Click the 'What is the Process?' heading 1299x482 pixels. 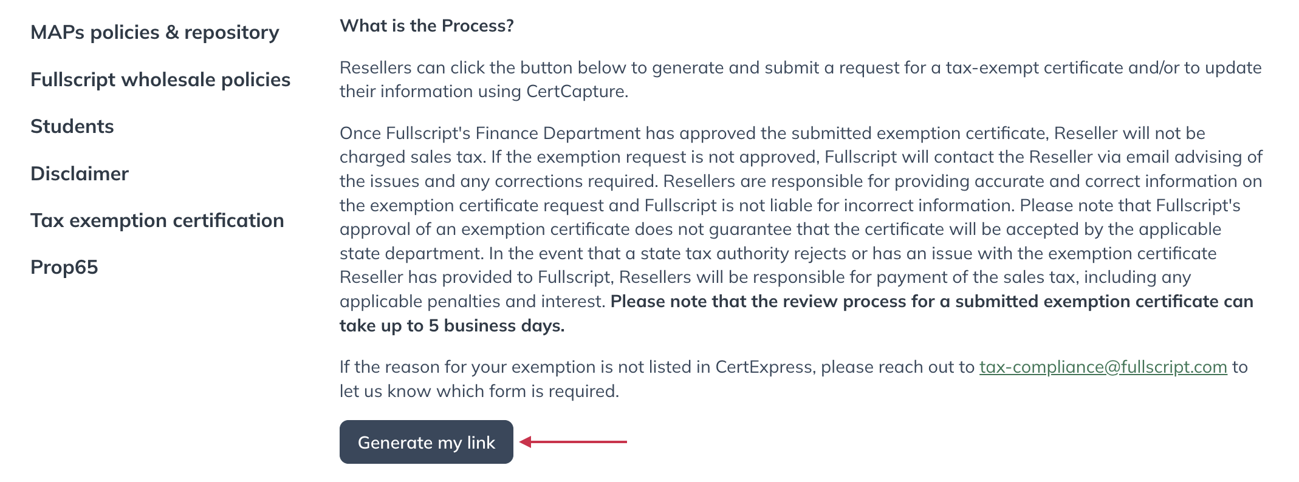pos(427,26)
